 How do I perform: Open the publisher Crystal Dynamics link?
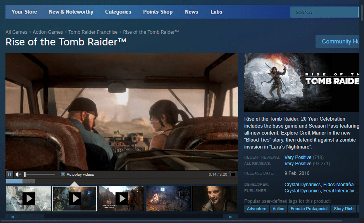(302, 191)
